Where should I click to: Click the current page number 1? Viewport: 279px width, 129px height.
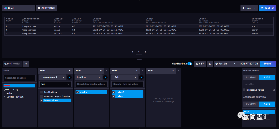pyautogui.click(x=139, y=52)
